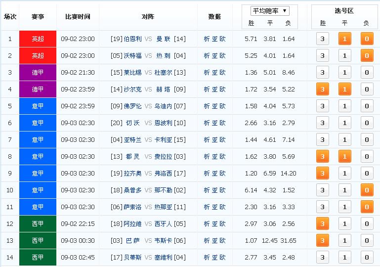Click loss odds 14.20 for 拉齐奥 match
This screenshot has height=267, width=380.
pyautogui.click(x=289, y=174)
